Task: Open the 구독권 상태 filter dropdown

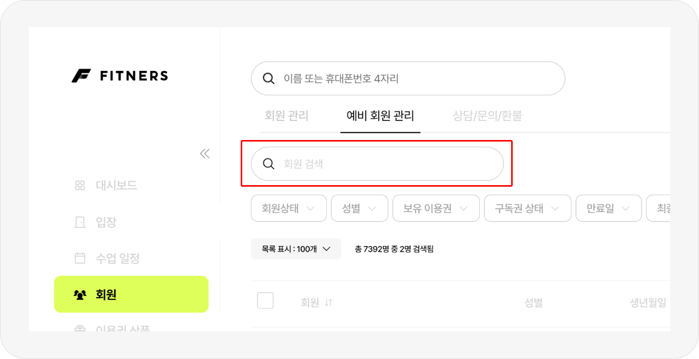Action: 527,209
